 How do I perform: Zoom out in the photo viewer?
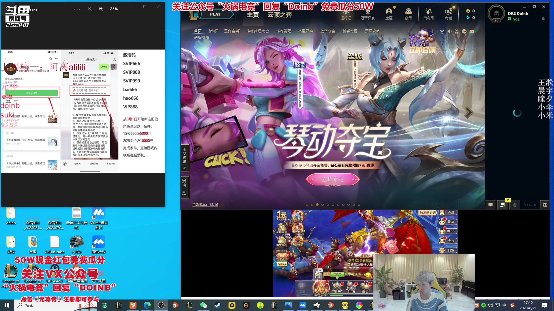[90, 9]
